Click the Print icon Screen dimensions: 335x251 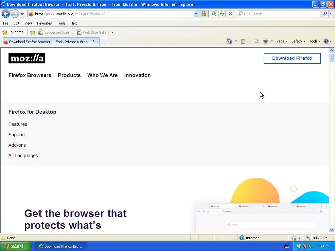(x=265, y=41)
